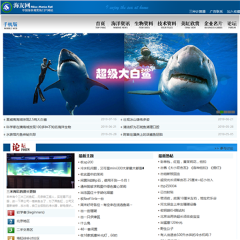Open the 100 unknown marine species article
Screen dimensions: 240x240
pyautogui.click(x=39, y=127)
